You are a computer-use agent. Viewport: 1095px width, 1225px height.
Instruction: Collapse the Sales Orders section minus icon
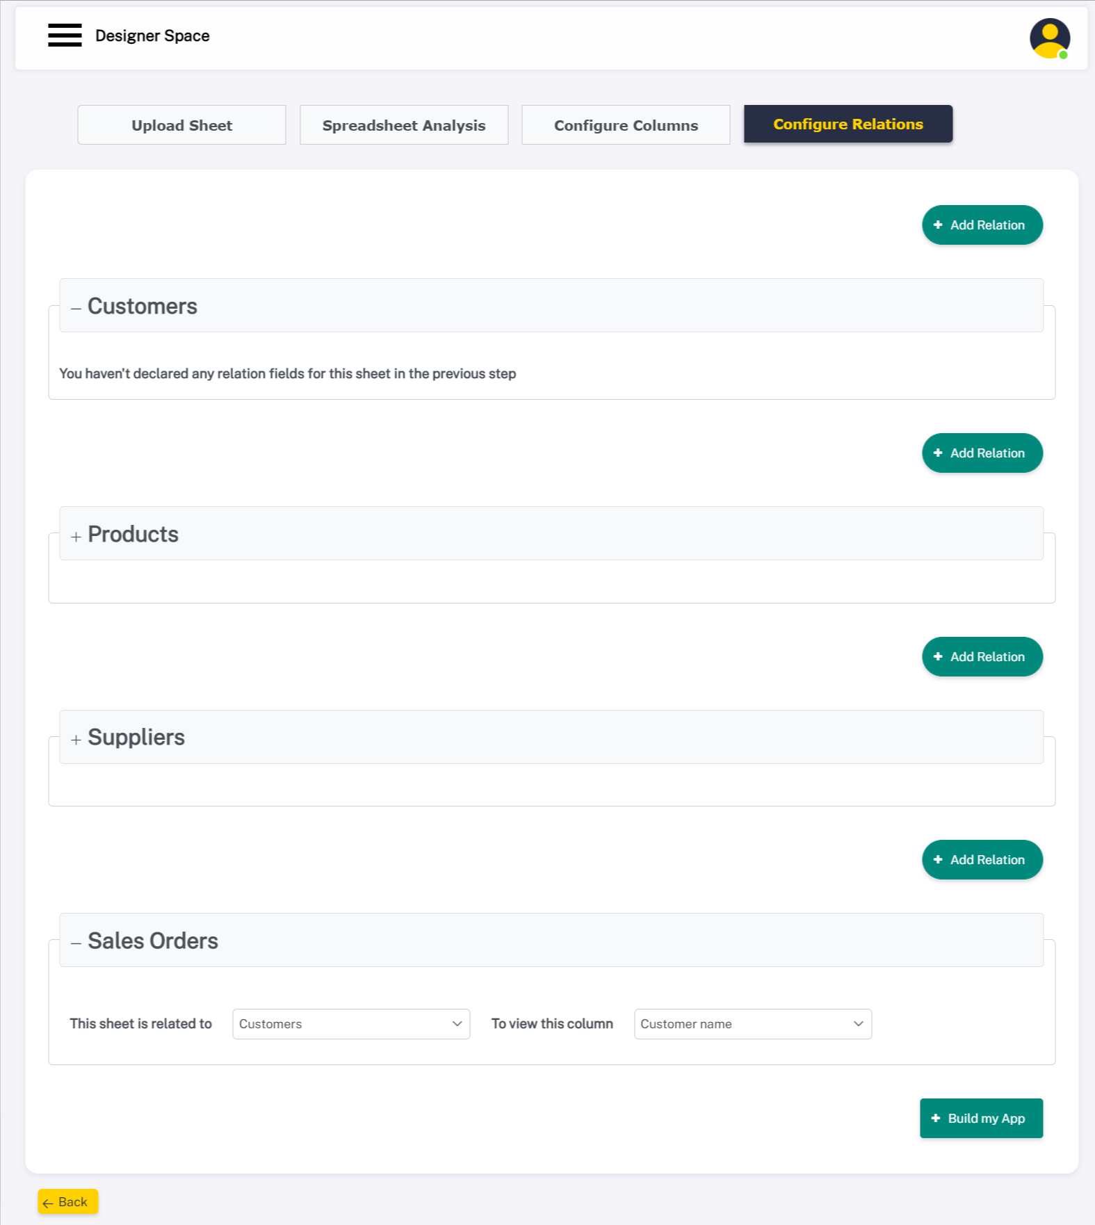coord(76,943)
